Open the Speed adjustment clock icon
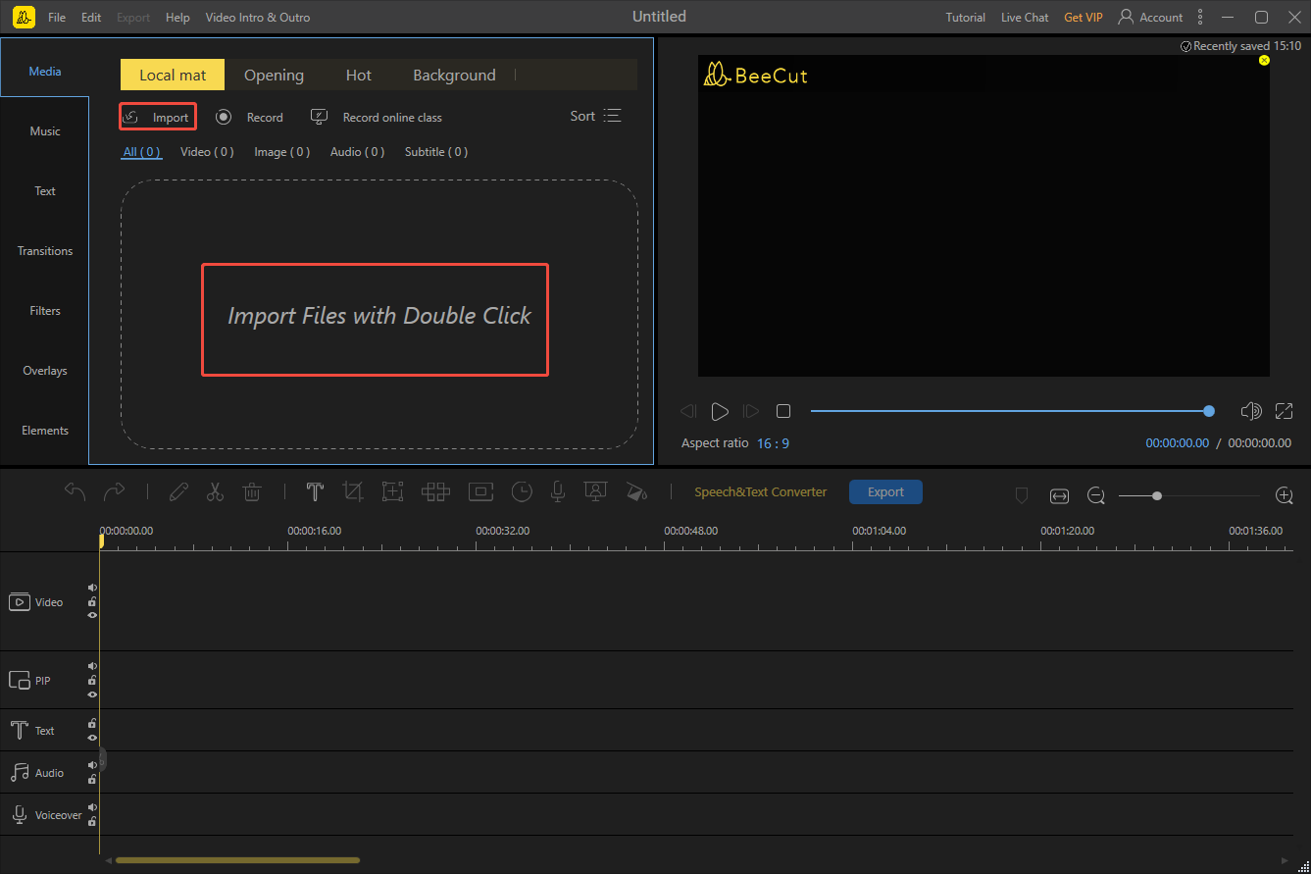This screenshot has width=1311, height=874. tap(522, 491)
